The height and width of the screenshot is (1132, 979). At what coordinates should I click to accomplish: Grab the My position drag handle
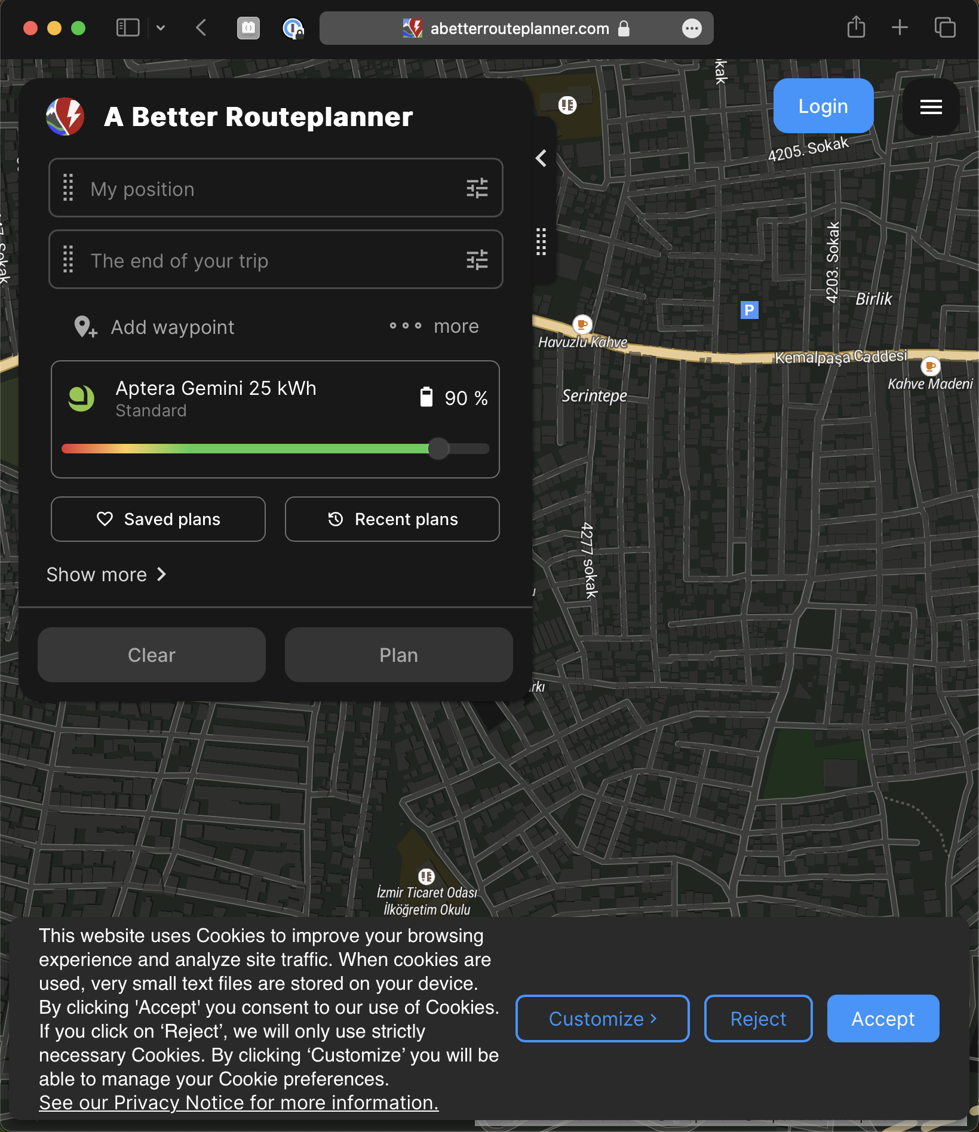click(x=68, y=188)
